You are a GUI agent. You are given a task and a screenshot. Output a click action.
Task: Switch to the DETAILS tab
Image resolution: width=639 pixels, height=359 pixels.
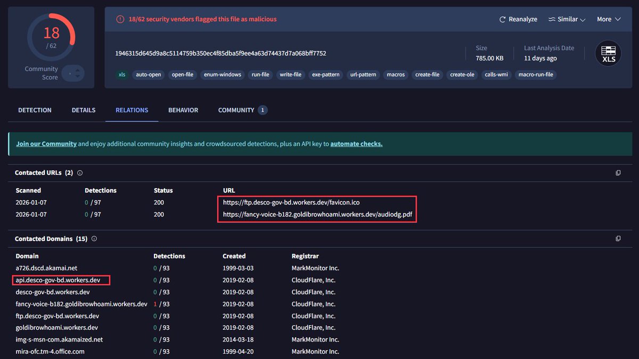coord(84,110)
